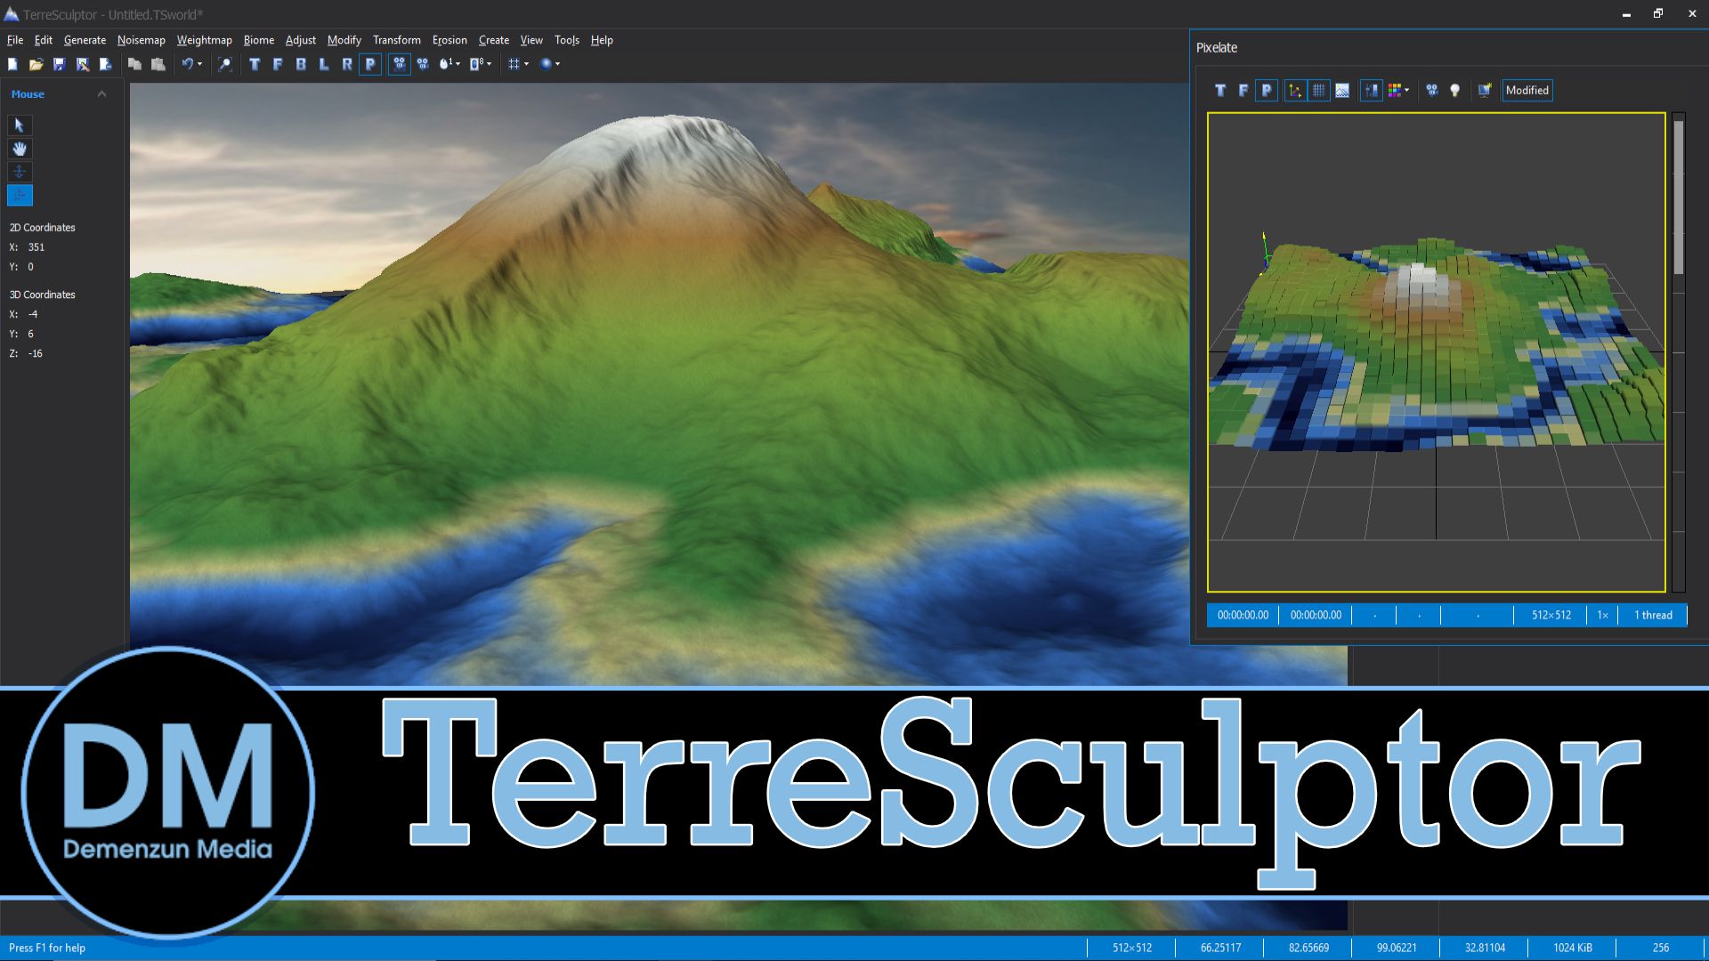Switch Pixelate preview to Front view
This screenshot has height=961, width=1709.
[1243, 90]
